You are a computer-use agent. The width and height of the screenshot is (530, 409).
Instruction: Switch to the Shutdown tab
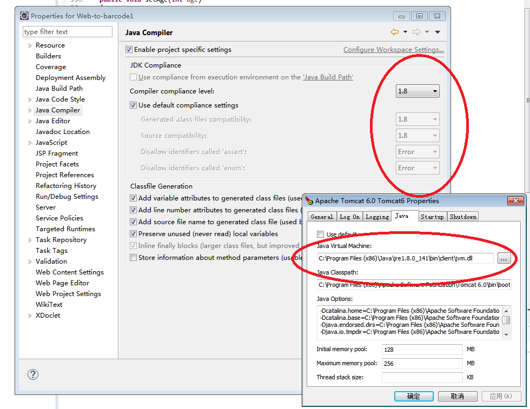coord(463,217)
